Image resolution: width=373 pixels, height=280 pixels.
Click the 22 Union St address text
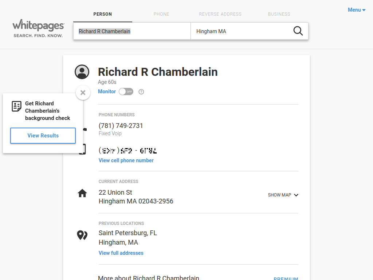point(115,192)
